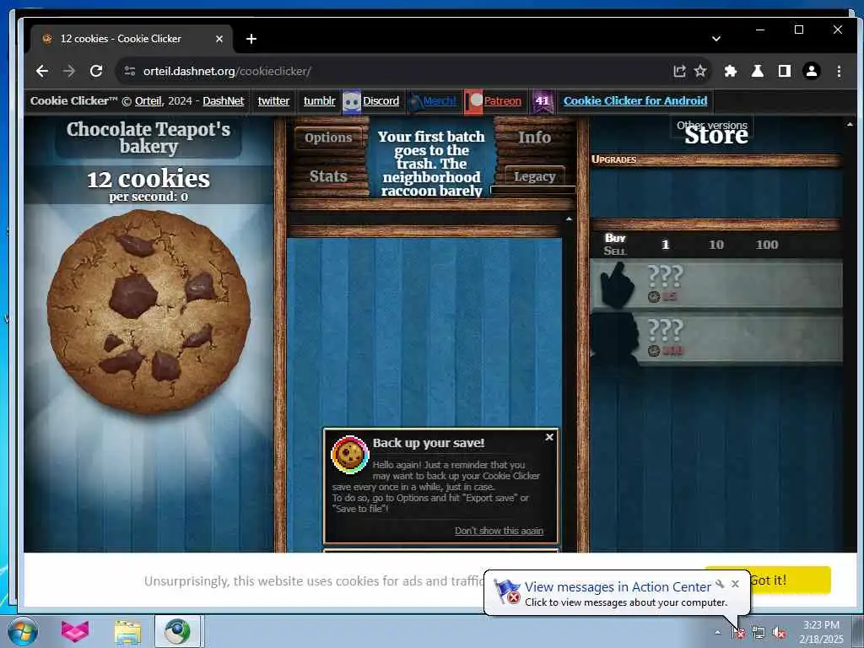Open View messages in Action Center

pyautogui.click(x=617, y=587)
